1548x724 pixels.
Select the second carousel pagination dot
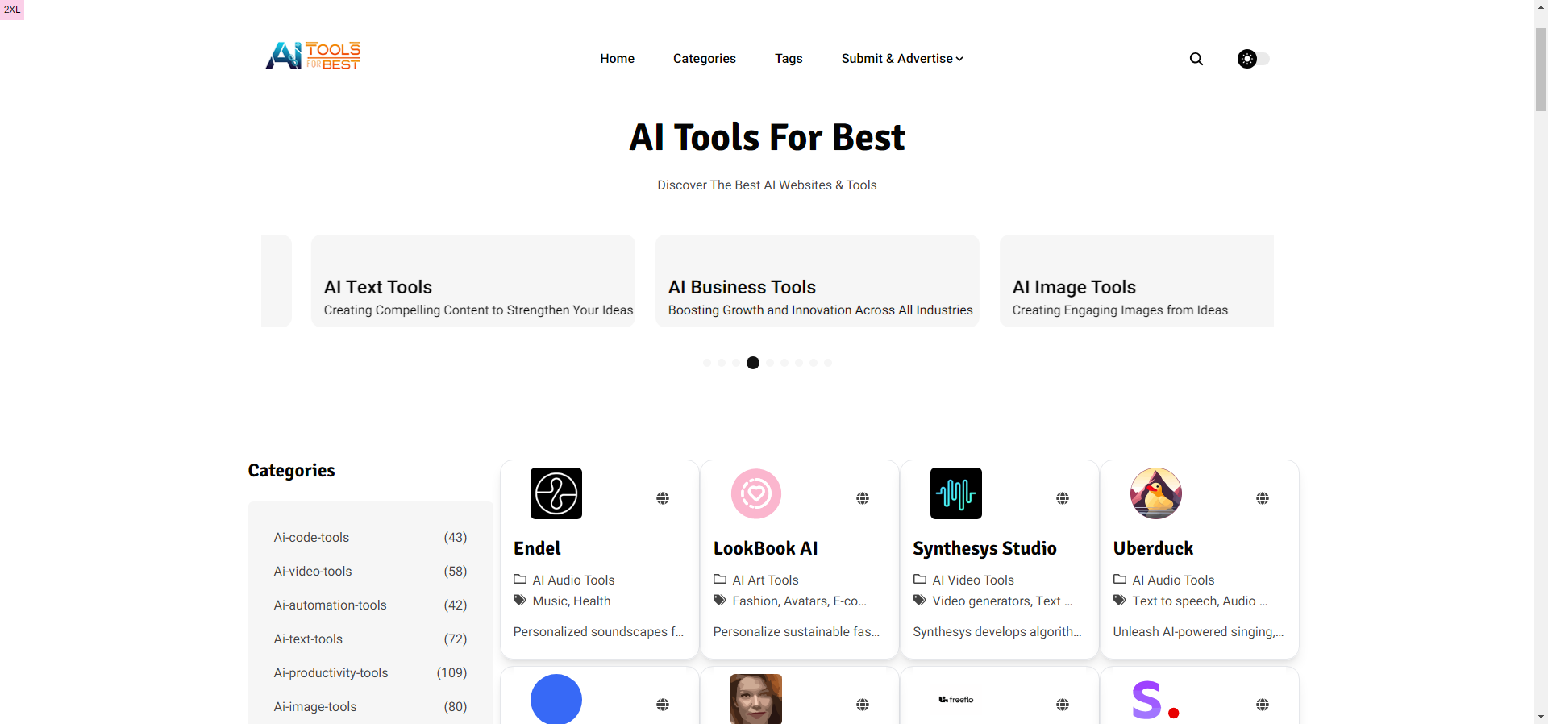[x=722, y=363]
